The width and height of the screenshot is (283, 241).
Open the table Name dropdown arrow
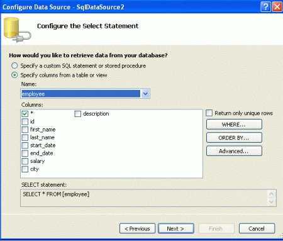[145, 94]
